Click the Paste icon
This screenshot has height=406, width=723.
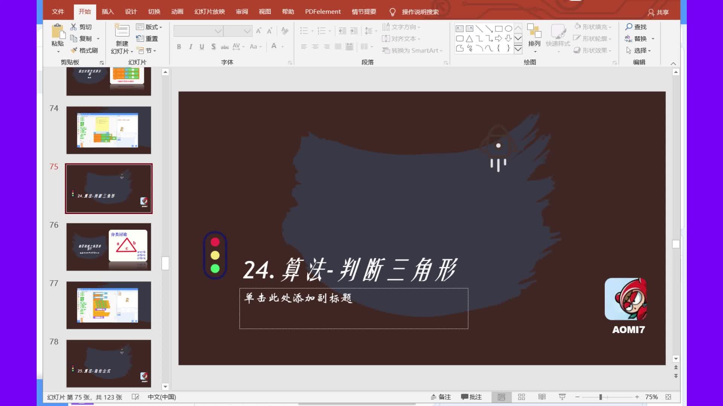pyautogui.click(x=57, y=31)
